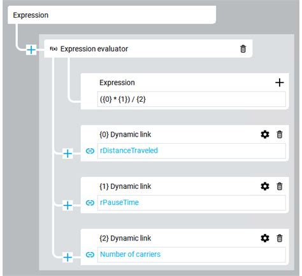Screen dimensions: 302x276
Task: Expand the plus node beside rPauseTime
Action: point(68,205)
